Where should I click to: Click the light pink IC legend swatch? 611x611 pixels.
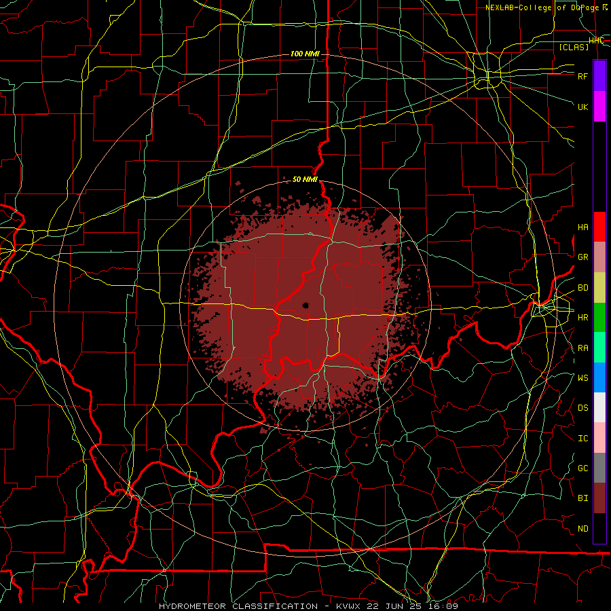pyautogui.click(x=599, y=438)
